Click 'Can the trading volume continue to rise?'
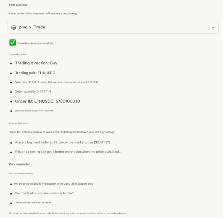Viewport: 223px width, 218px height. 44,193
